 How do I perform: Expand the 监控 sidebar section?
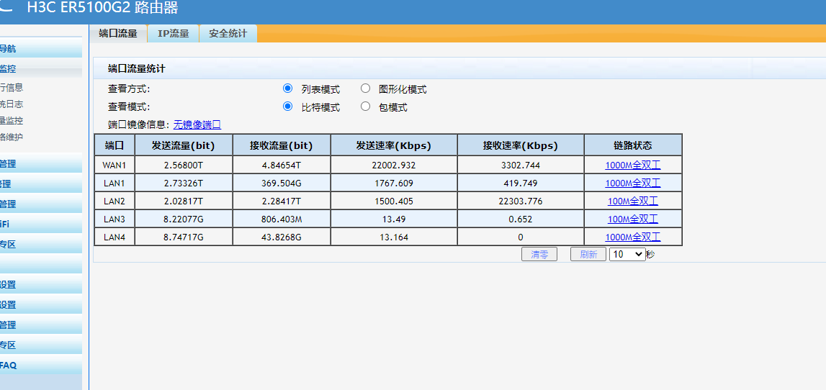tap(9, 69)
